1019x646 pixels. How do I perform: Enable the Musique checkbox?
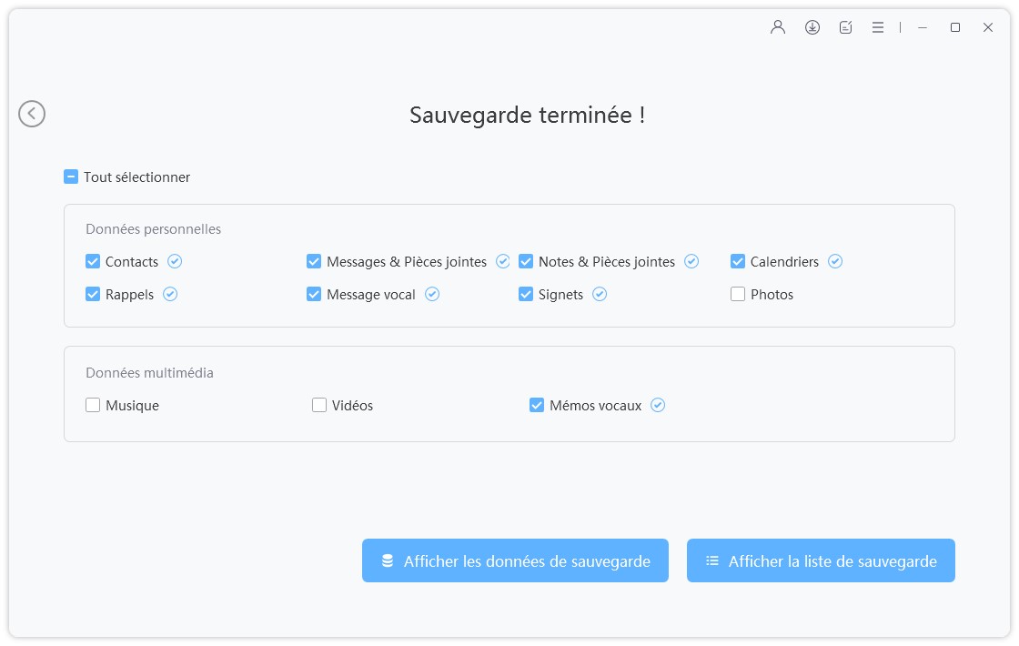(93, 406)
